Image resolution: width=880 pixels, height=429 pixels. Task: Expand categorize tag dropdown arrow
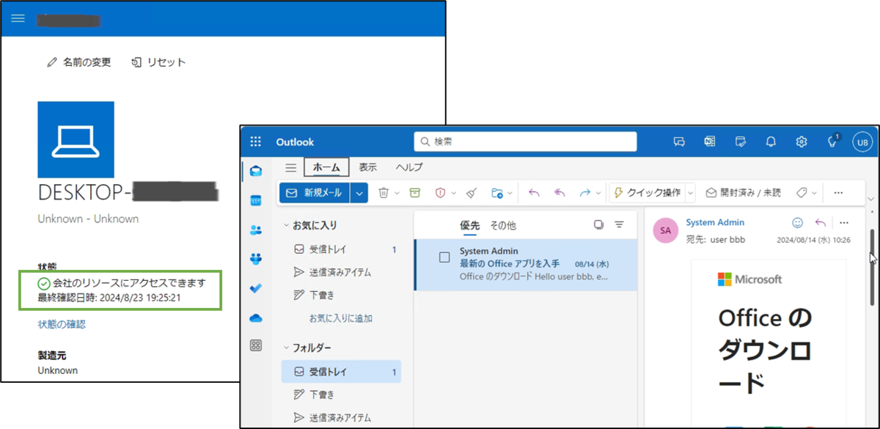pyautogui.click(x=815, y=193)
